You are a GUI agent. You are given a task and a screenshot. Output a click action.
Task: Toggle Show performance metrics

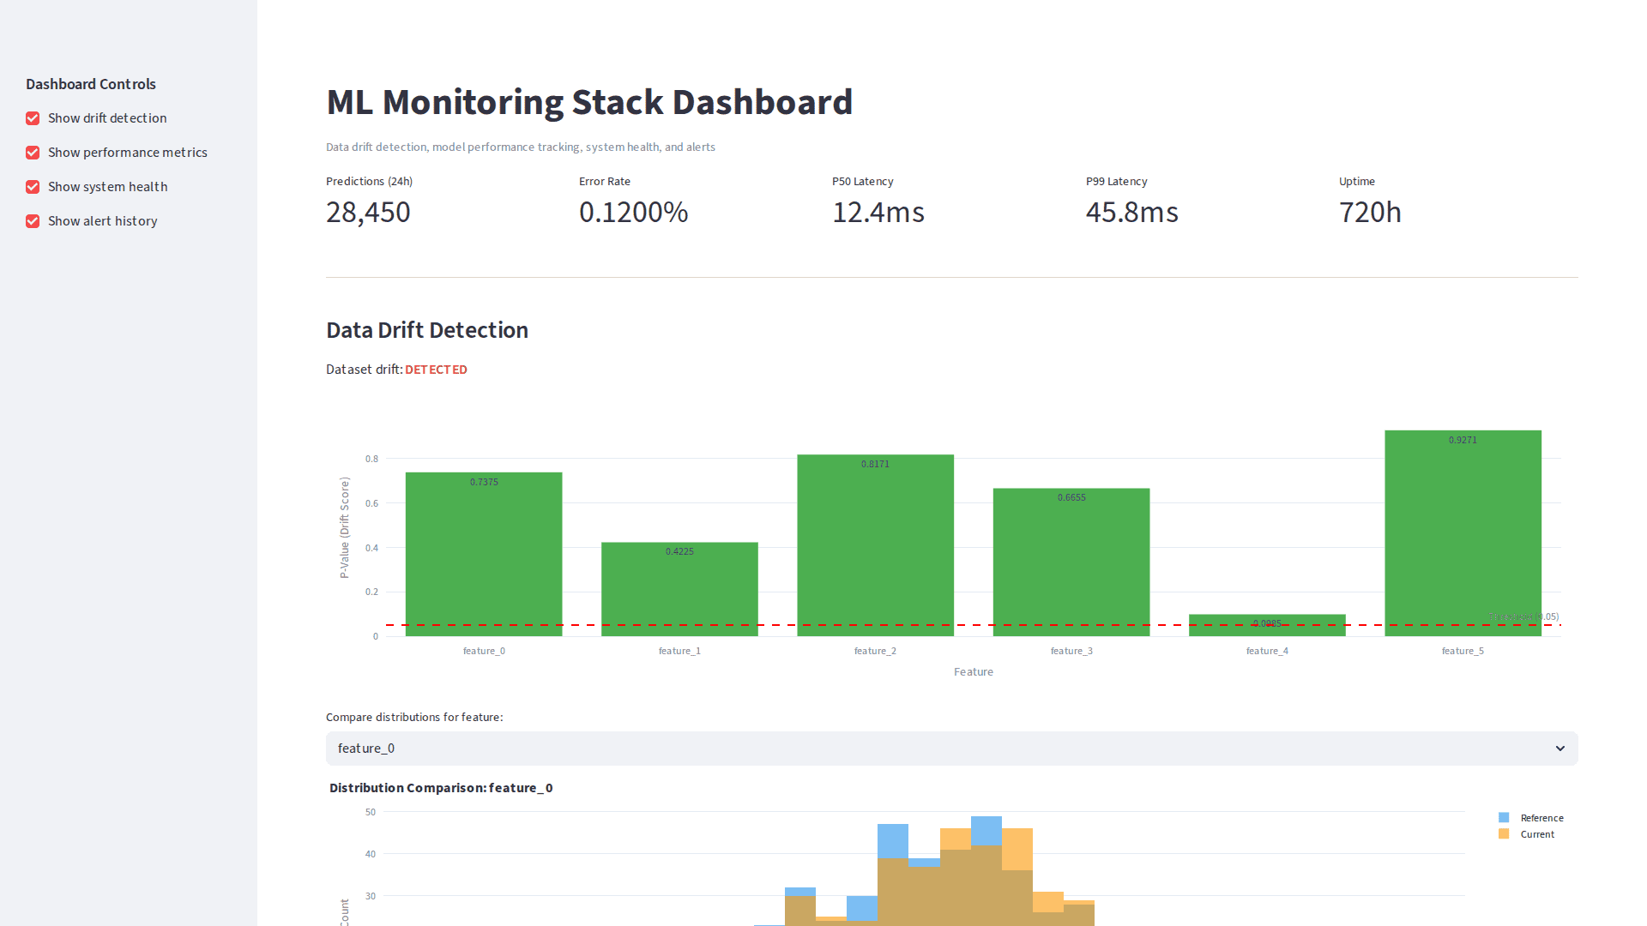click(33, 153)
